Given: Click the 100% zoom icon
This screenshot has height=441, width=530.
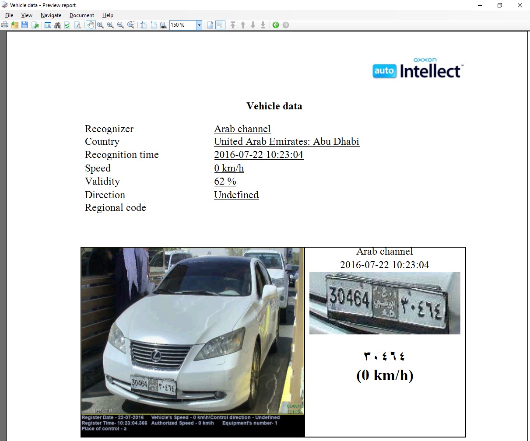Looking at the screenshot, I should (163, 25).
